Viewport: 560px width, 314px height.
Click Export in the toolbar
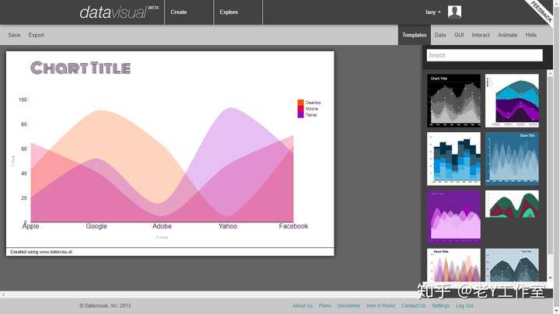(36, 35)
